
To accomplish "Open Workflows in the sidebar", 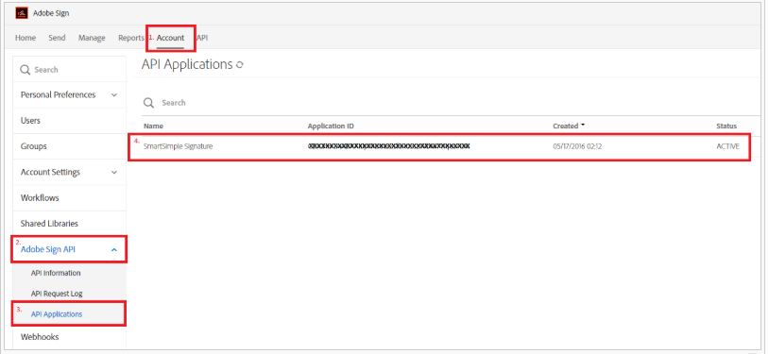I will click(40, 198).
